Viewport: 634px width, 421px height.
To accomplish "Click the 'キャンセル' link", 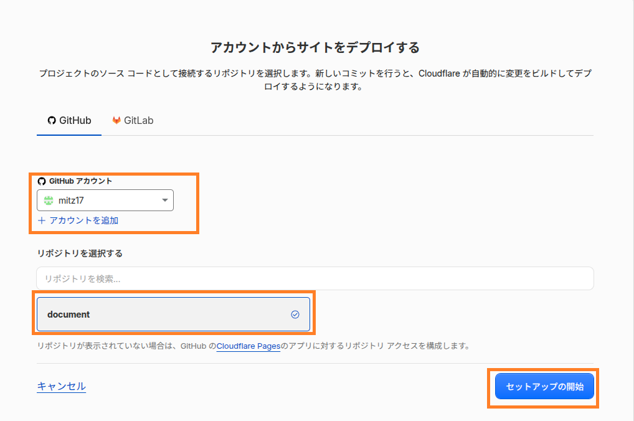I will click(x=62, y=386).
